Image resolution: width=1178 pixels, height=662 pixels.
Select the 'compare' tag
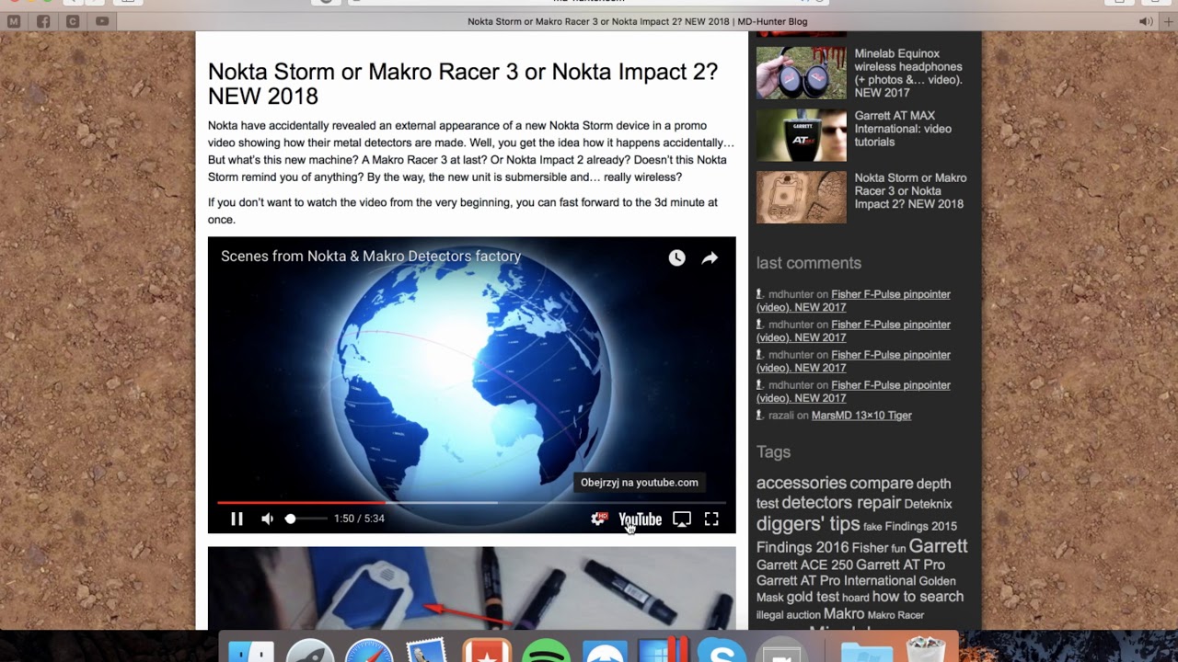pyautogui.click(x=881, y=484)
